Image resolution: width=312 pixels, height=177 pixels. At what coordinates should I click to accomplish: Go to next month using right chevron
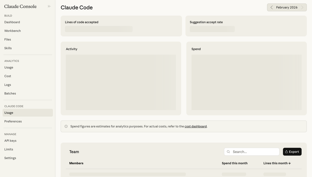302,7
